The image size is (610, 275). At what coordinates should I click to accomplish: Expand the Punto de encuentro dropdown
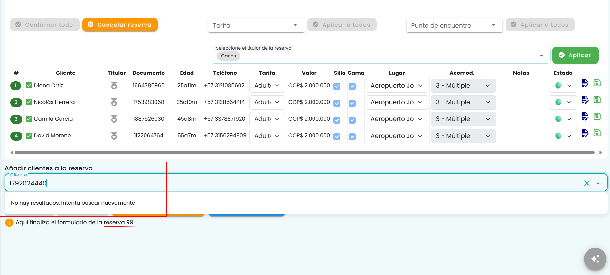point(454,25)
